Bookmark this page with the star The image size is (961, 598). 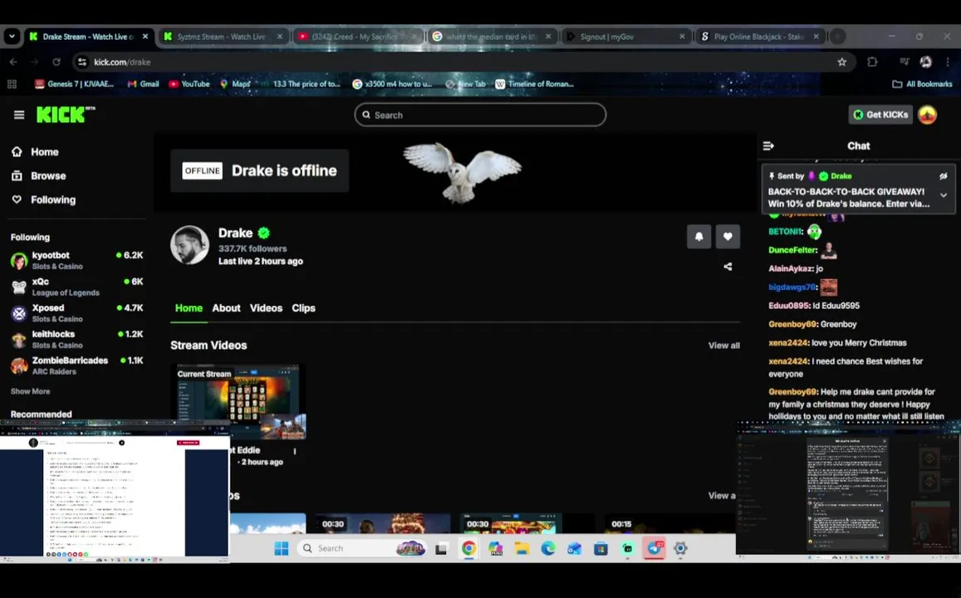(x=841, y=62)
